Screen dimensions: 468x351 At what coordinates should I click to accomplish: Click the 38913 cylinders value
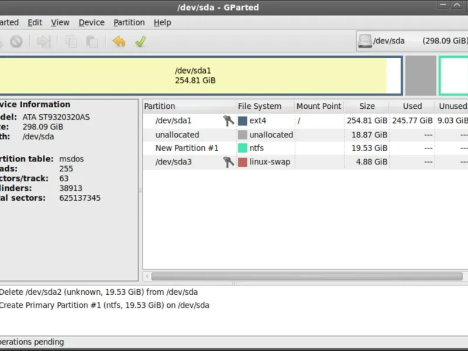71,188
